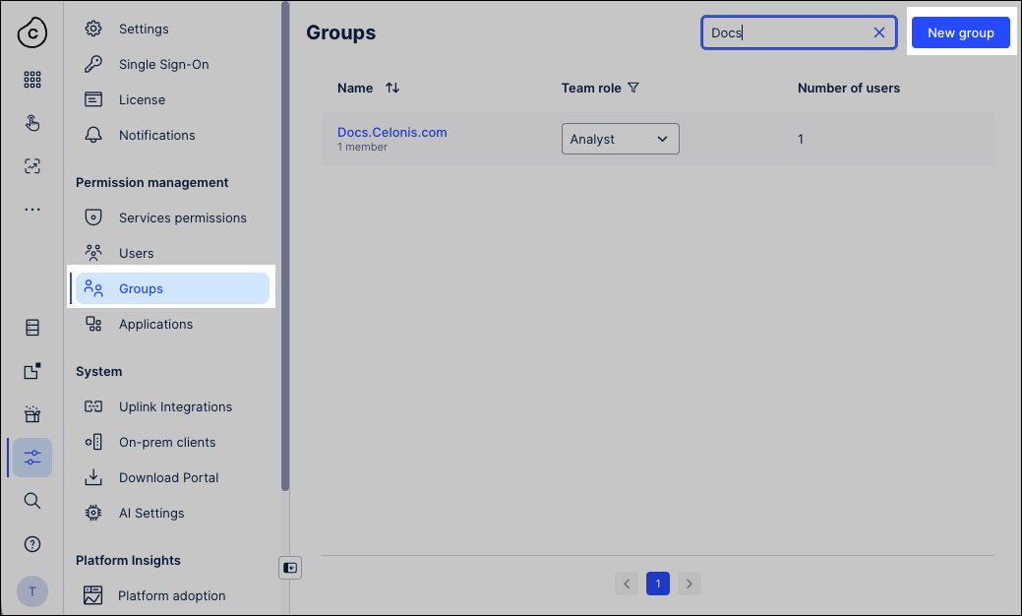The height and width of the screenshot is (616, 1022).
Task: Open the process explorer scan icon
Action: (31, 166)
